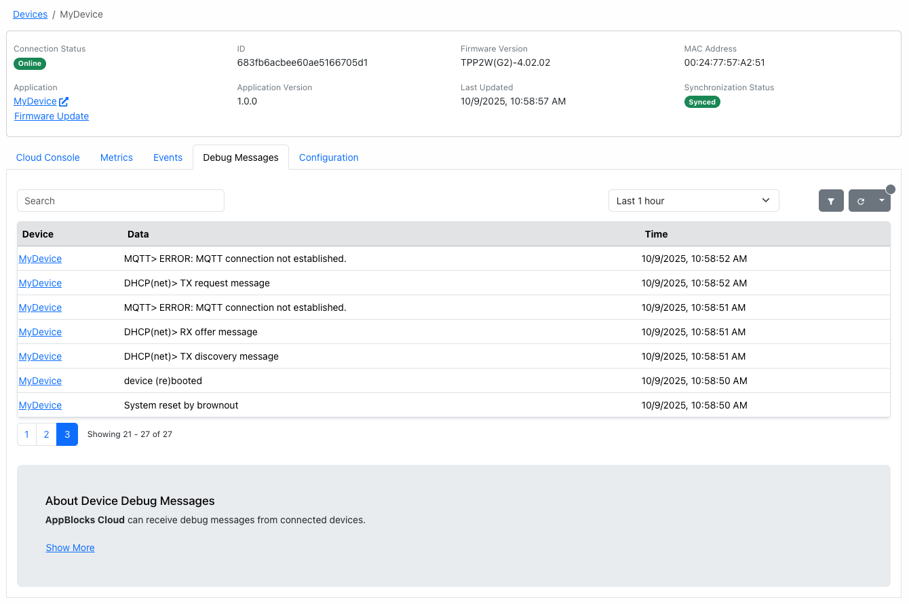Go to page 1 of debug messages

[x=26, y=434]
